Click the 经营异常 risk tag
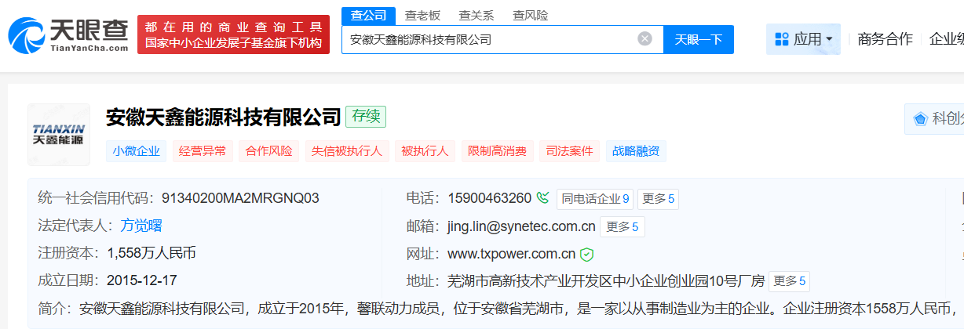Screen dimensions: 964x329 (x=203, y=151)
